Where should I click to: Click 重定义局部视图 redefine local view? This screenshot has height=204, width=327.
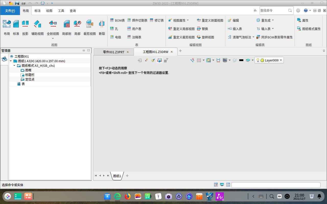181,29
